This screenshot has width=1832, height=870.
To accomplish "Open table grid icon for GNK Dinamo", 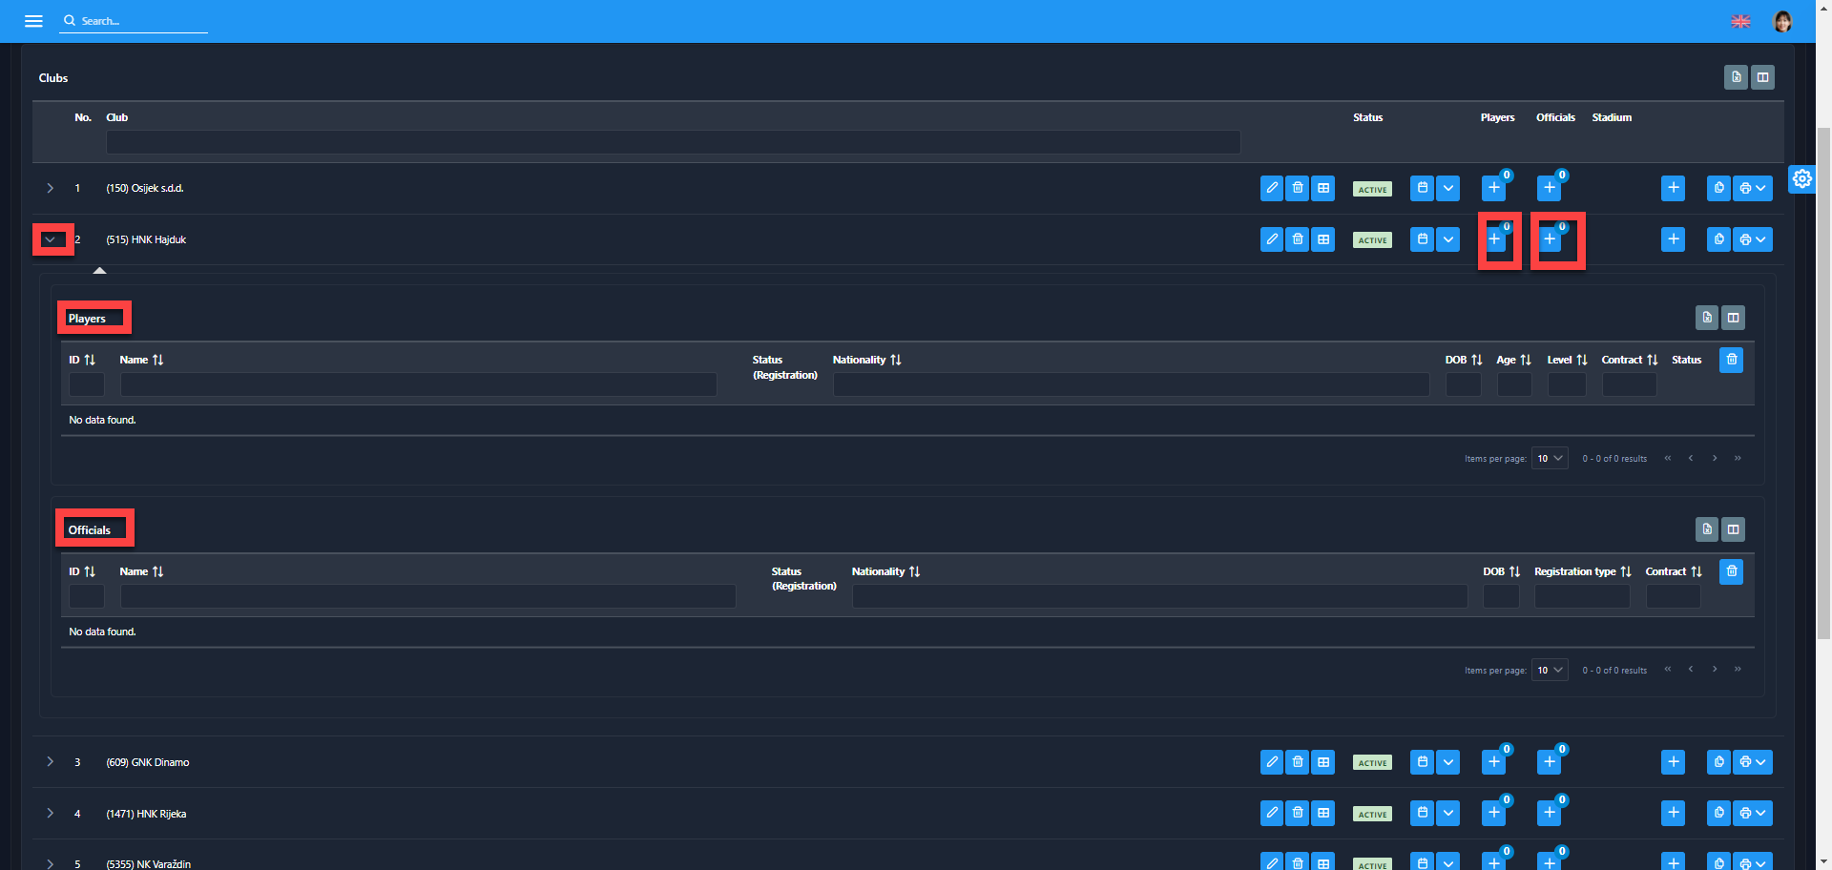I will 1322,762.
